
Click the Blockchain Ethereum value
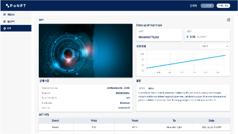click(125, 103)
